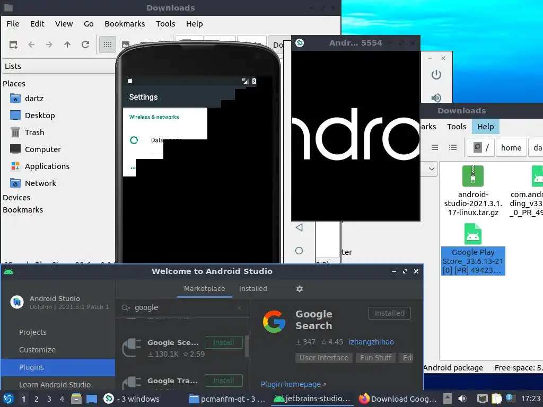Viewport: 543px width, 407px height.
Task: Open the Lists side pane dropdown
Action: click(58, 66)
